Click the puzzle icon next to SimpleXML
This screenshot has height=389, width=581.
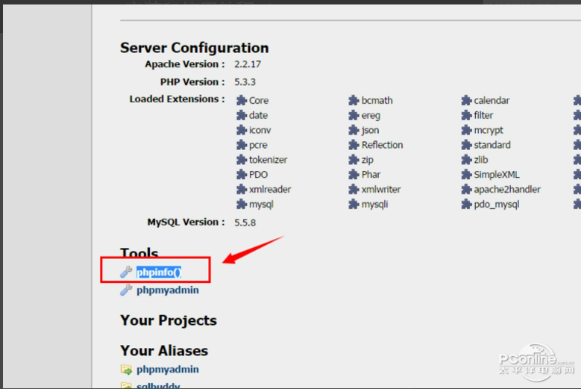[466, 174]
